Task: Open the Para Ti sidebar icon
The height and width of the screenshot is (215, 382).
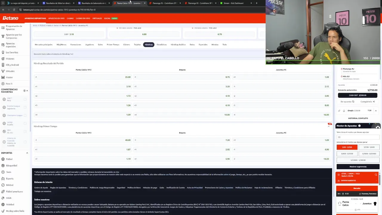Action: pyautogui.click(x=3, y=84)
